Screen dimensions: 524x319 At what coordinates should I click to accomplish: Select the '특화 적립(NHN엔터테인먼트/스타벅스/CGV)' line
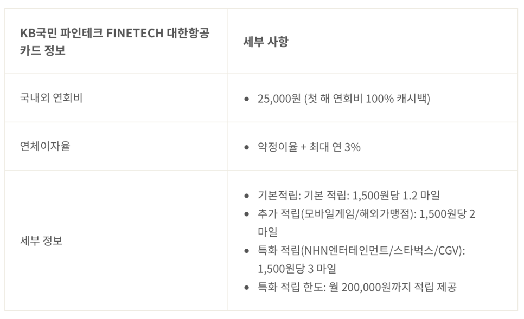(x=361, y=250)
